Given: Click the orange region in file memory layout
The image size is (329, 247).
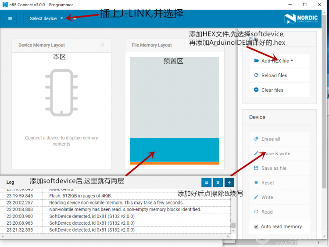Looking at the screenshot, I should 175,163.
